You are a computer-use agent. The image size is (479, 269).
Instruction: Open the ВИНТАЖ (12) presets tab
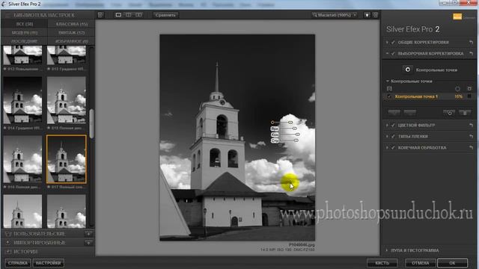[x=72, y=32]
